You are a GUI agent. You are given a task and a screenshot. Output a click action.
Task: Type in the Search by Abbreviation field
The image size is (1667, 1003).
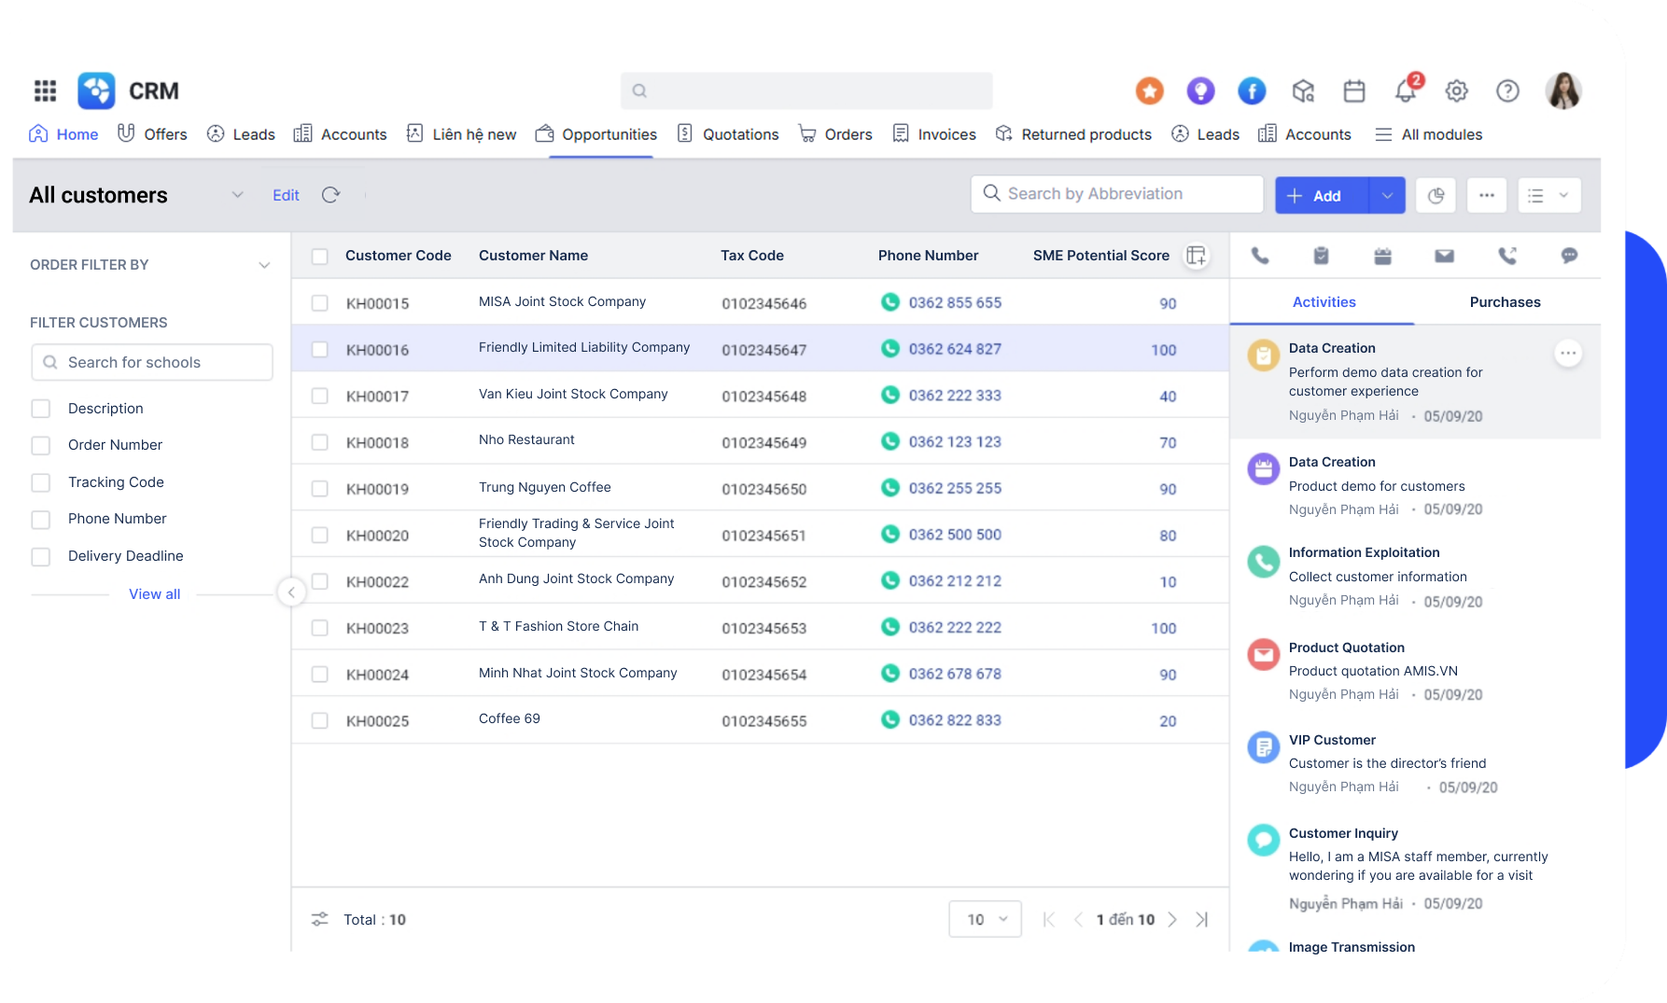pos(1116,193)
